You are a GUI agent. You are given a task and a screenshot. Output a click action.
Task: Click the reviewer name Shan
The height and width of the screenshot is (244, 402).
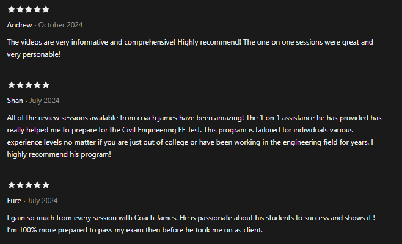tap(15, 101)
